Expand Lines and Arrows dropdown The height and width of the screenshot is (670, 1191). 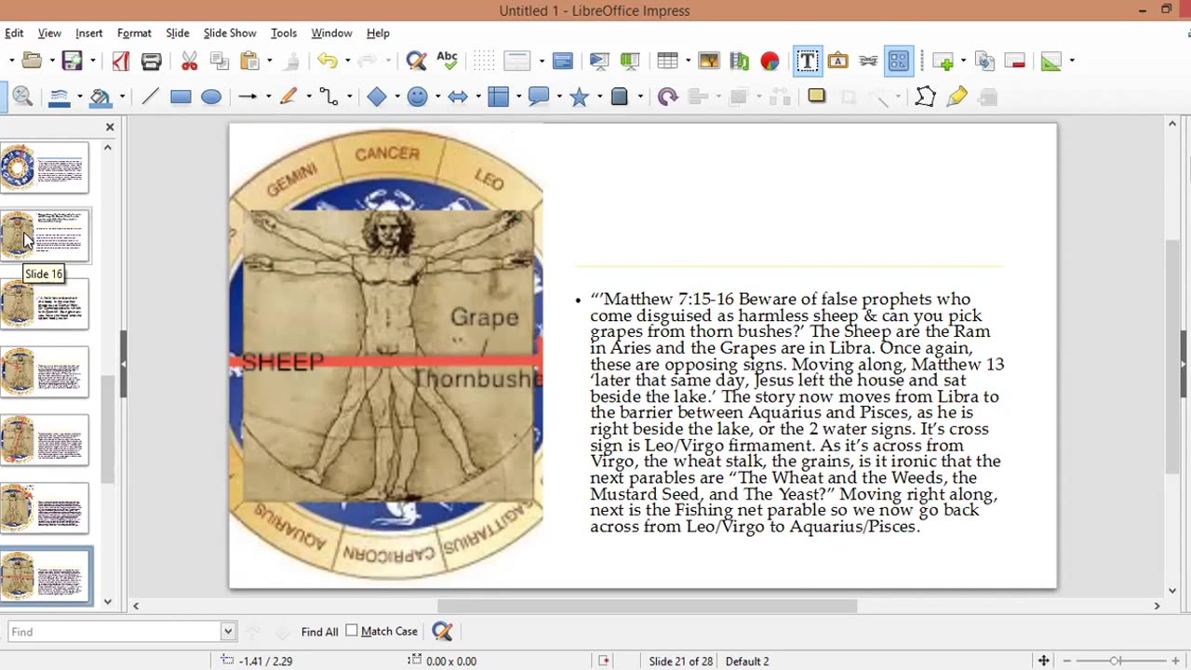click(x=268, y=97)
